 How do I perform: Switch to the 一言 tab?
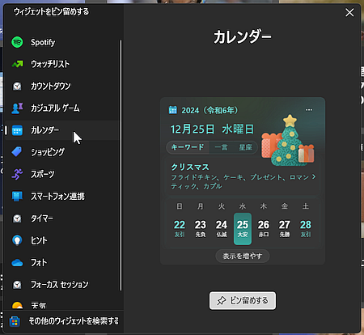(x=221, y=147)
